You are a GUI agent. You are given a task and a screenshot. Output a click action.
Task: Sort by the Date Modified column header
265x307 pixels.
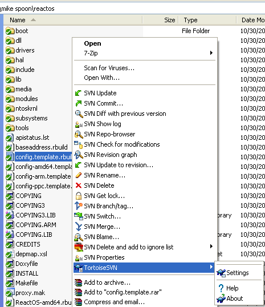[253, 20]
